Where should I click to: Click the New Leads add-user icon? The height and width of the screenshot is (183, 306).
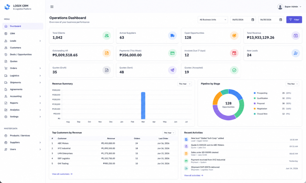tap(295, 53)
